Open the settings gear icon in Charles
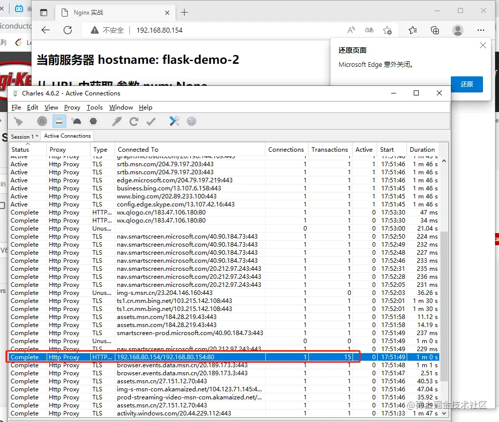 192,121
